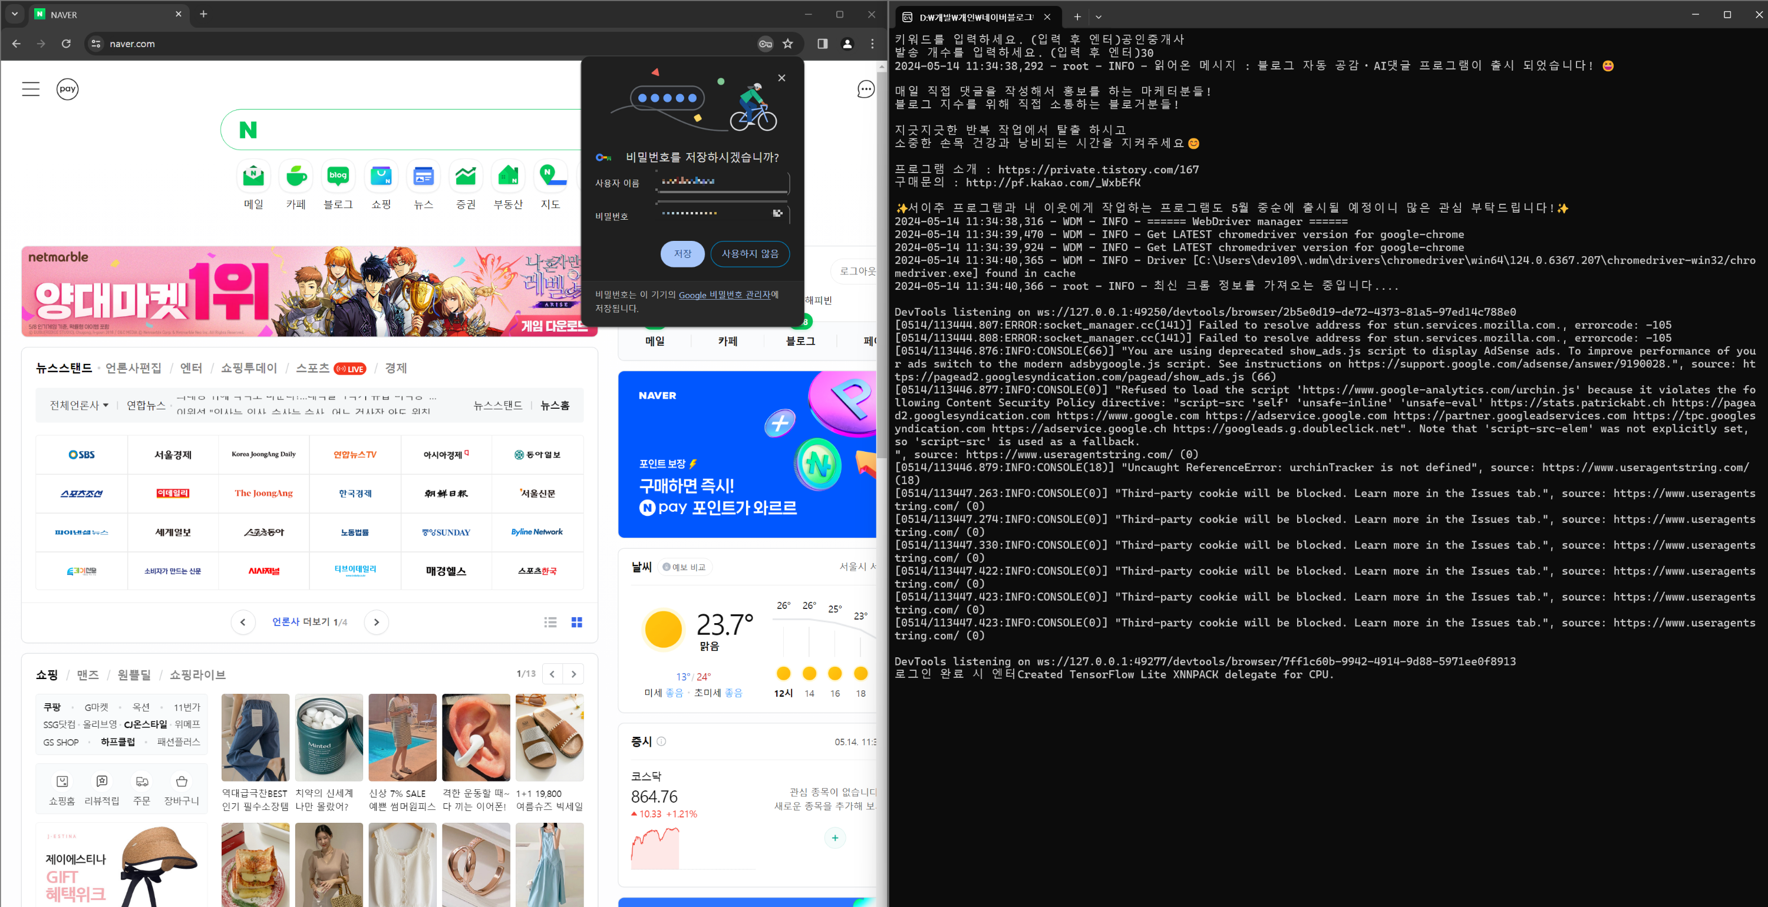Expand the 전체언론사 dropdown
This screenshot has height=907, width=1768.
(79, 405)
